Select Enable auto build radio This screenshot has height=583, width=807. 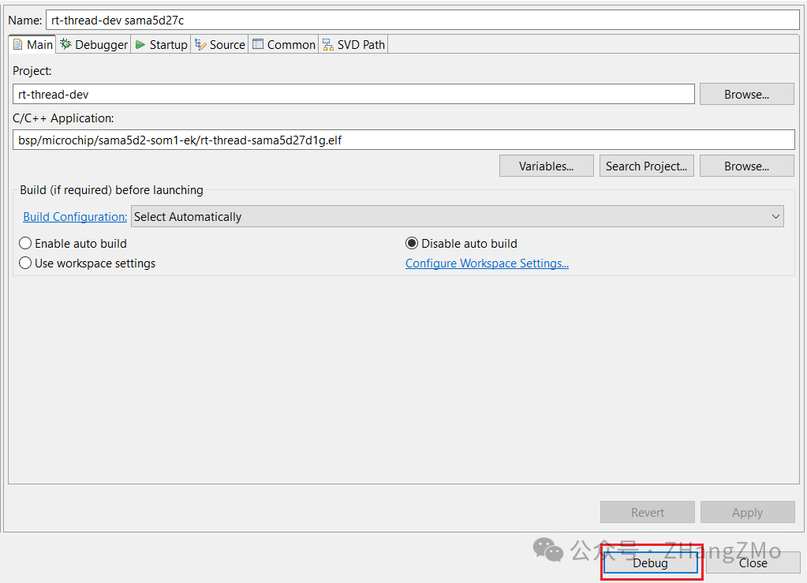pos(73,244)
